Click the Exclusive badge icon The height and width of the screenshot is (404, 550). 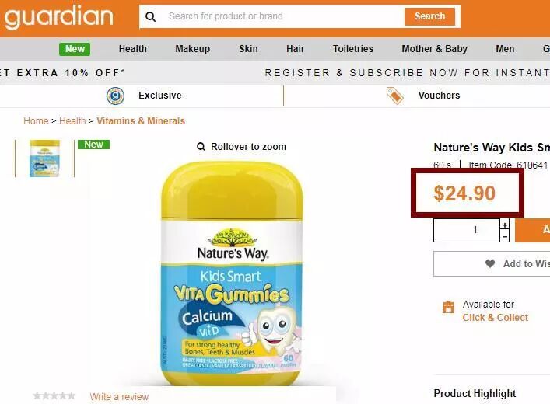pyautogui.click(x=115, y=96)
